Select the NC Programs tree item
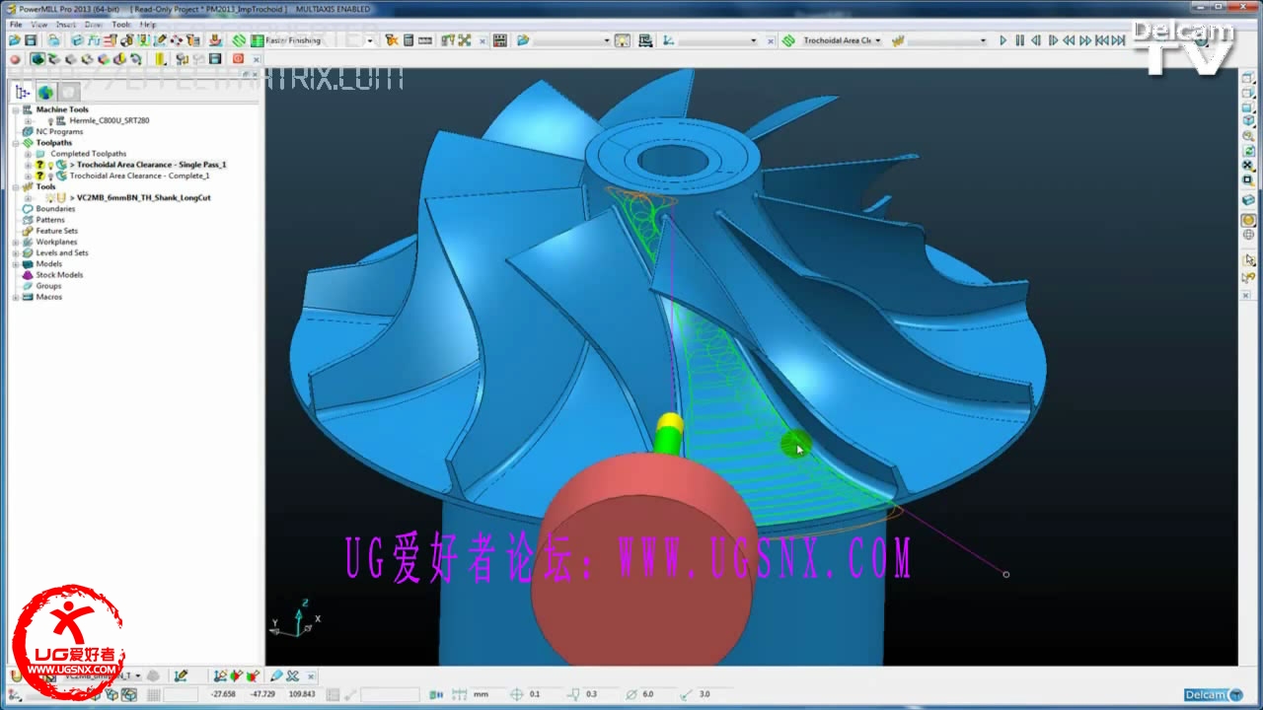The width and height of the screenshot is (1263, 710). pos(59,131)
